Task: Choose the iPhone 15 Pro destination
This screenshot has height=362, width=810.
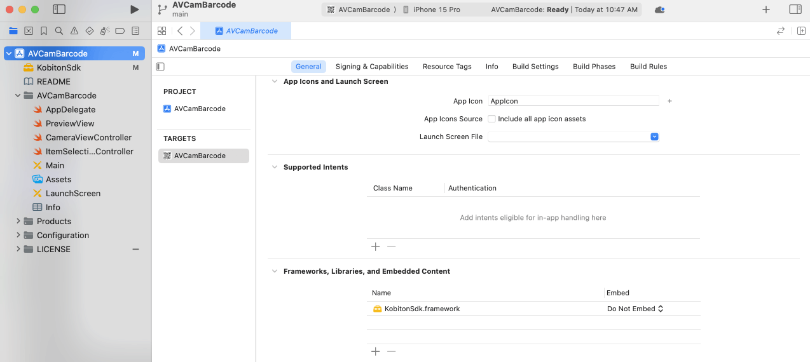Action: pyautogui.click(x=431, y=10)
